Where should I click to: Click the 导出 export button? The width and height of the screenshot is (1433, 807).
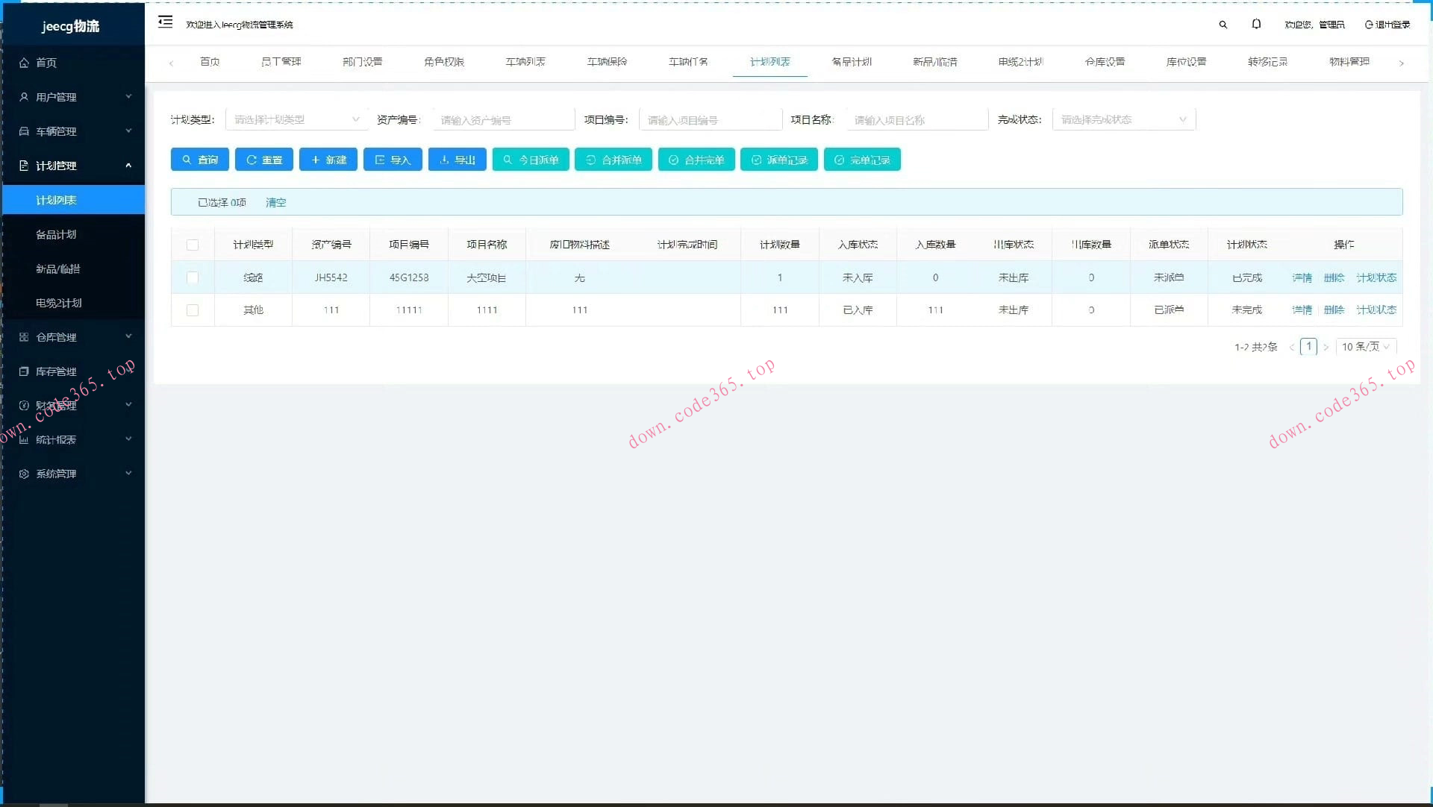457,160
